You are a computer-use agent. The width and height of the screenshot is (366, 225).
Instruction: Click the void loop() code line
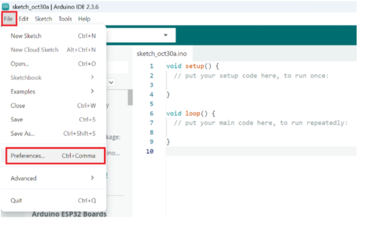(191, 113)
